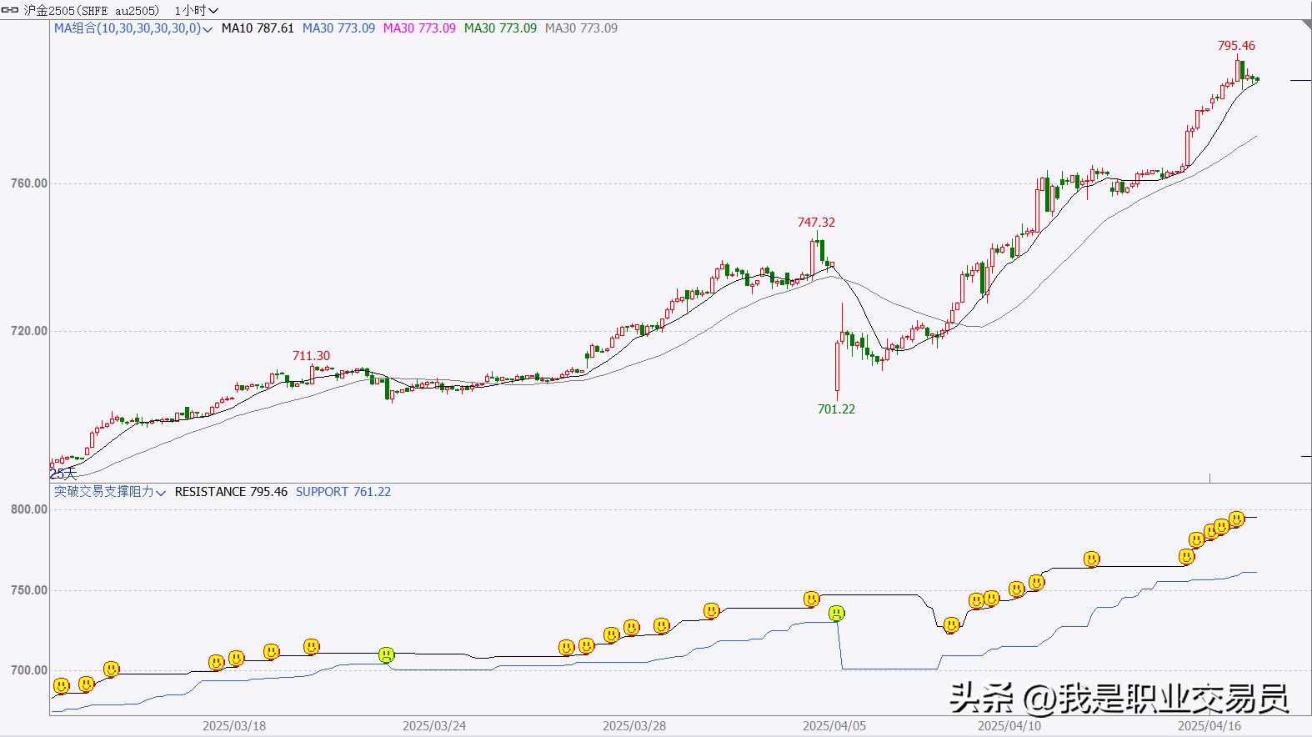Select the green MA30 773.09 label
Screen dimensions: 1312x737
(x=500, y=28)
